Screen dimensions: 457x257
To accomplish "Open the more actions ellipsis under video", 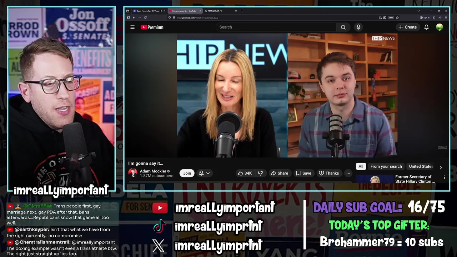I will tap(348, 173).
